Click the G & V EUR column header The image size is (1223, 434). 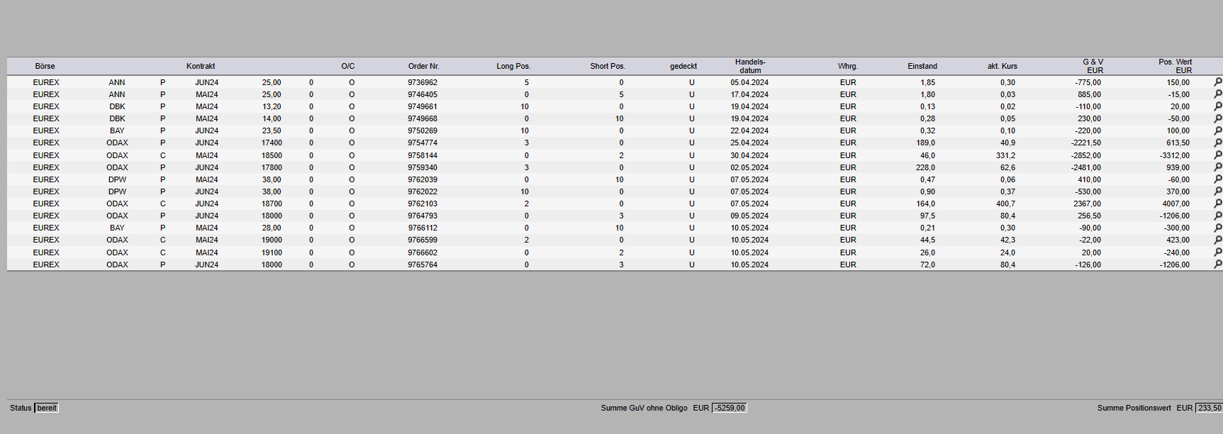1093,66
